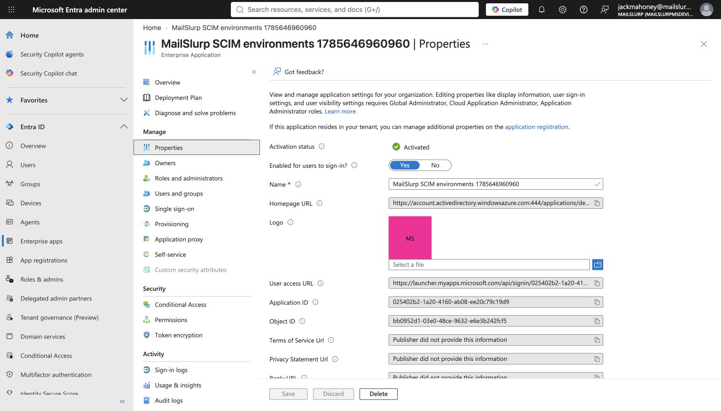Copy the Application ID value
Image resolution: width=721 pixels, height=411 pixels.
(597, 302)
